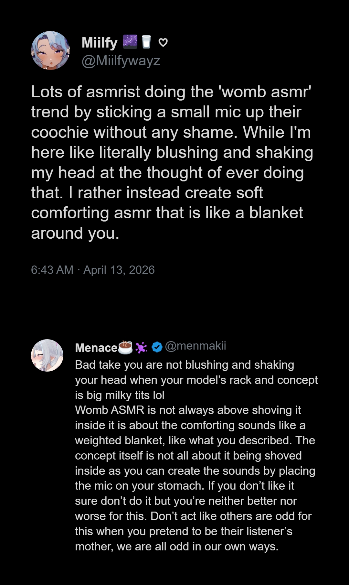Click the coffee cup emoji beside Menace
Viewport: 349px width, 585px height.
[x=125, y=347]
